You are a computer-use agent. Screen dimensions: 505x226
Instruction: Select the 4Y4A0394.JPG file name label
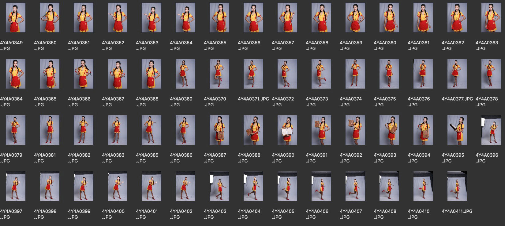coord(418,158)
